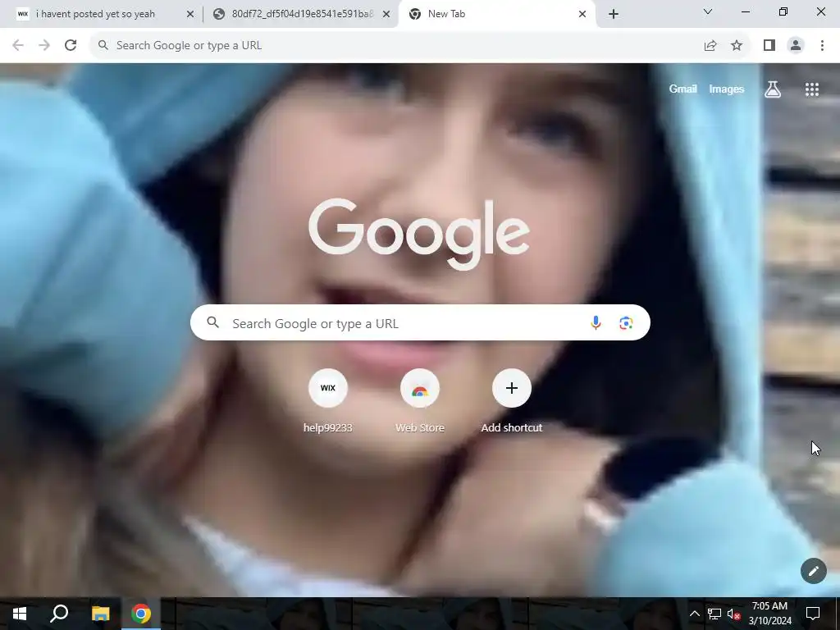Open the side panel icon
This screenshot has height=630, width=840.
pos(769,46)
